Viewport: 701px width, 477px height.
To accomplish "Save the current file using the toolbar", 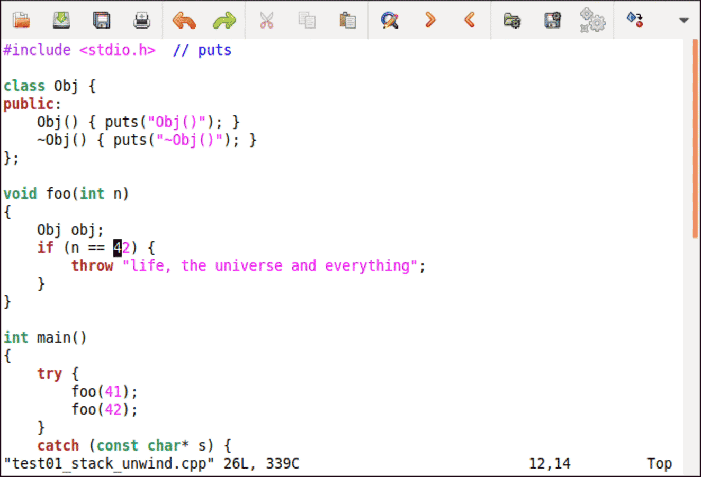I will pyautogui.click(x=61, y=20).
